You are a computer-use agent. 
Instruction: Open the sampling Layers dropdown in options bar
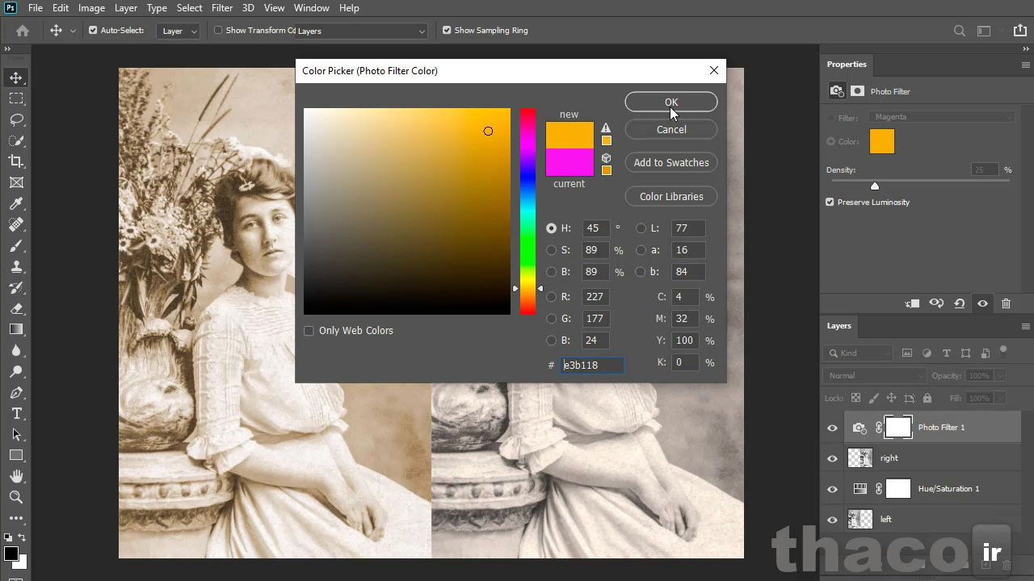[x=360, y=31]
